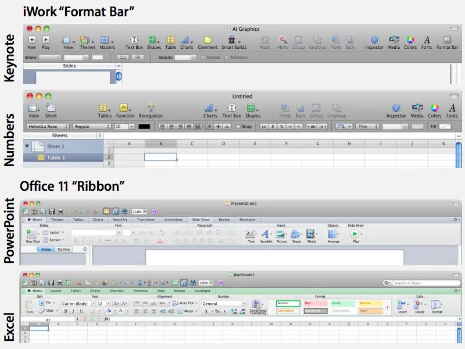Open the Inspector in Keynote toolbar
The image size is (465, 349).
[374, 40]
